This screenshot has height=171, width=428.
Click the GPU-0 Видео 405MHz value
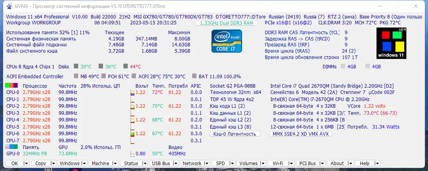(x=177, y=154)
